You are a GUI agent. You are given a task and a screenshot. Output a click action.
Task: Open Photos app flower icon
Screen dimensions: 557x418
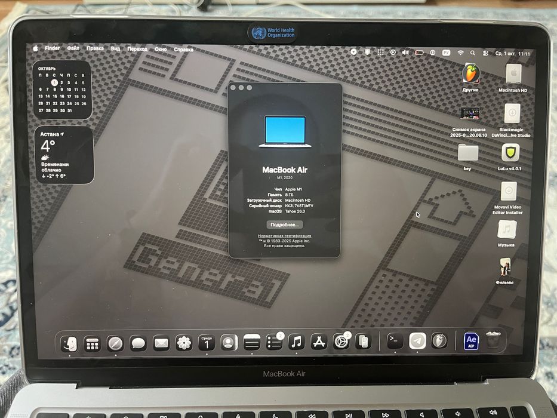coord(184,343)
